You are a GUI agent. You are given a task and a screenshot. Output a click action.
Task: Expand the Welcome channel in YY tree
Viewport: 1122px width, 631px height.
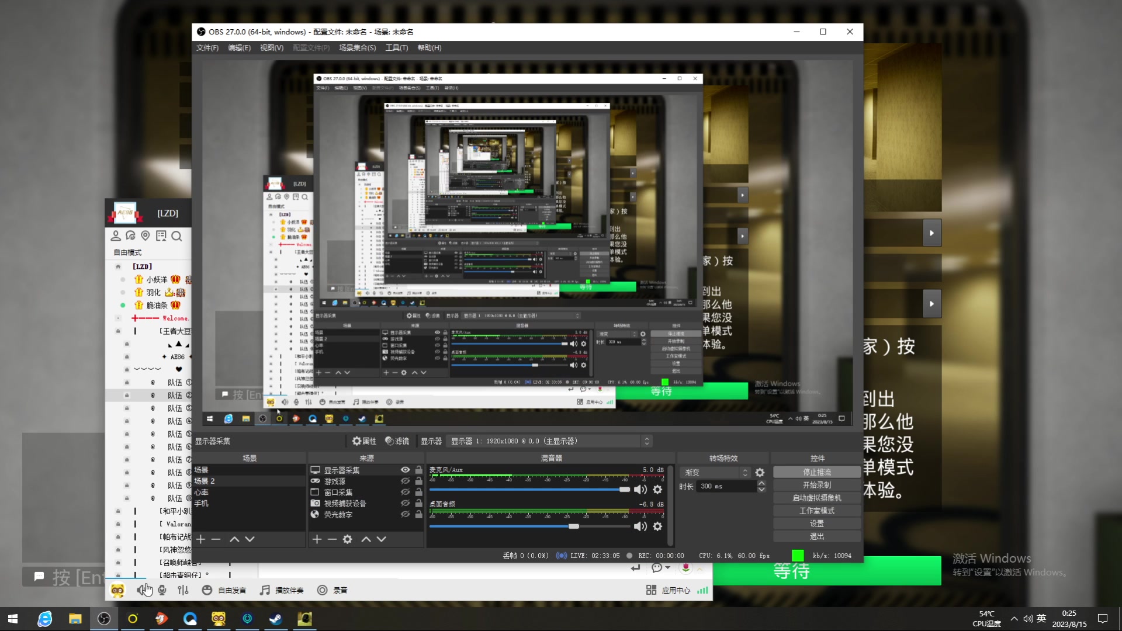118,318
